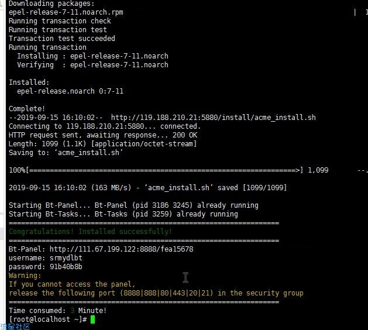The width and height of the screenshot is (368, 330).
Task: Click the 'epel-release-7-11.noarch.rpm' package line
Action: (x=66, y=12)
